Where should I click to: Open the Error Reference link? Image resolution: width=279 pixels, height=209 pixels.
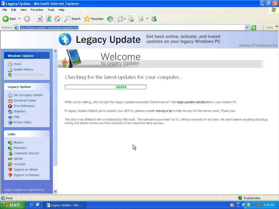coord(24,106)
